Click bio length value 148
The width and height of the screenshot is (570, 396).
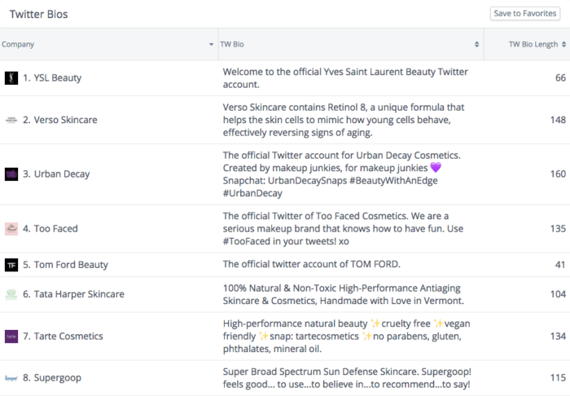558,120
